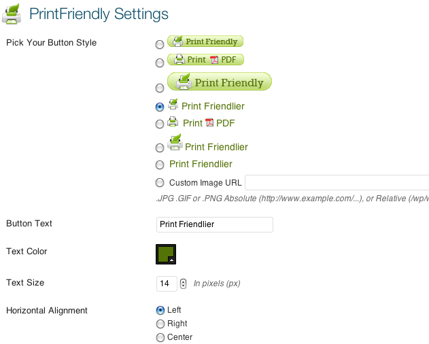Screen dimensions: 429x344
Task: Select the text-only Print Friendlier radio option
Action: coord(160,165)
